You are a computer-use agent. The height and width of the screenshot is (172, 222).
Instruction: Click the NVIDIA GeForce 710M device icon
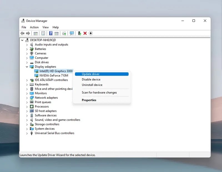36,75
